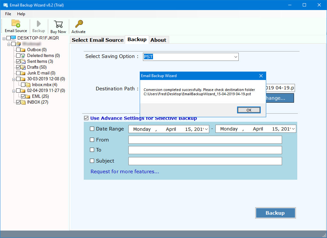Click the Destination Path text field
327x238 pixels.
pos(280,88)
